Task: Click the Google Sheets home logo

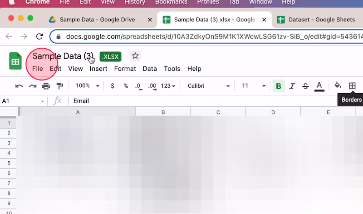Action: pos(15,61)
